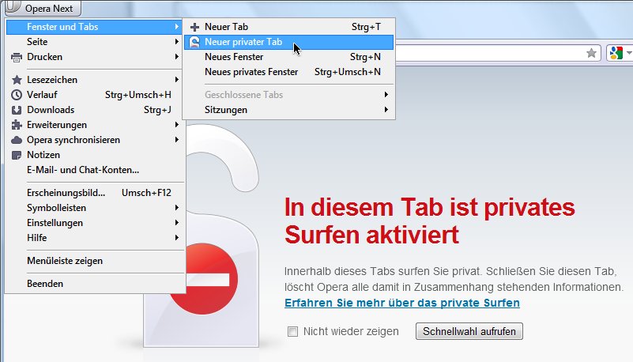Open search engine dropdown arrow beside Google icon
The image size is (633, 362).
click(629, 53)
